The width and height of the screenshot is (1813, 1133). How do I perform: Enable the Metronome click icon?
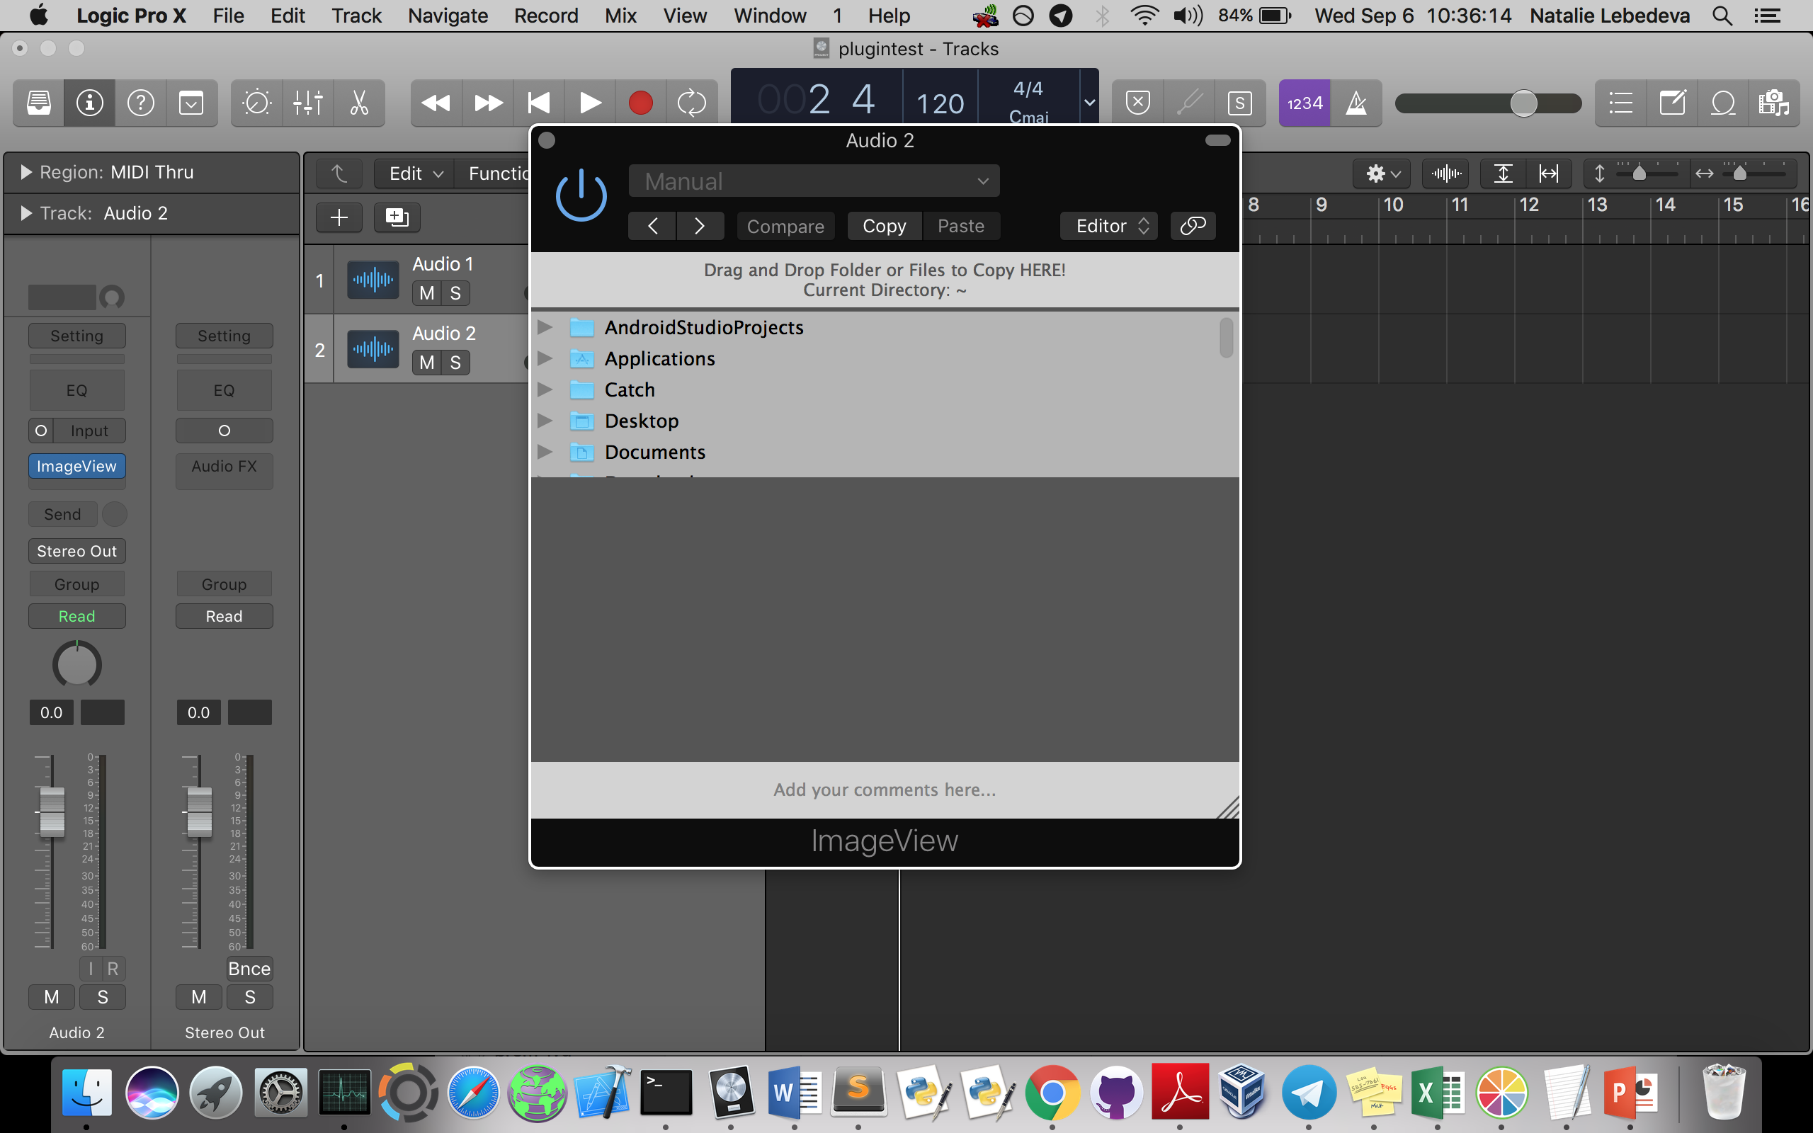tap(1356, 103)
